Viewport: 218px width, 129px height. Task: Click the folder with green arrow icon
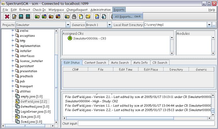37,17
